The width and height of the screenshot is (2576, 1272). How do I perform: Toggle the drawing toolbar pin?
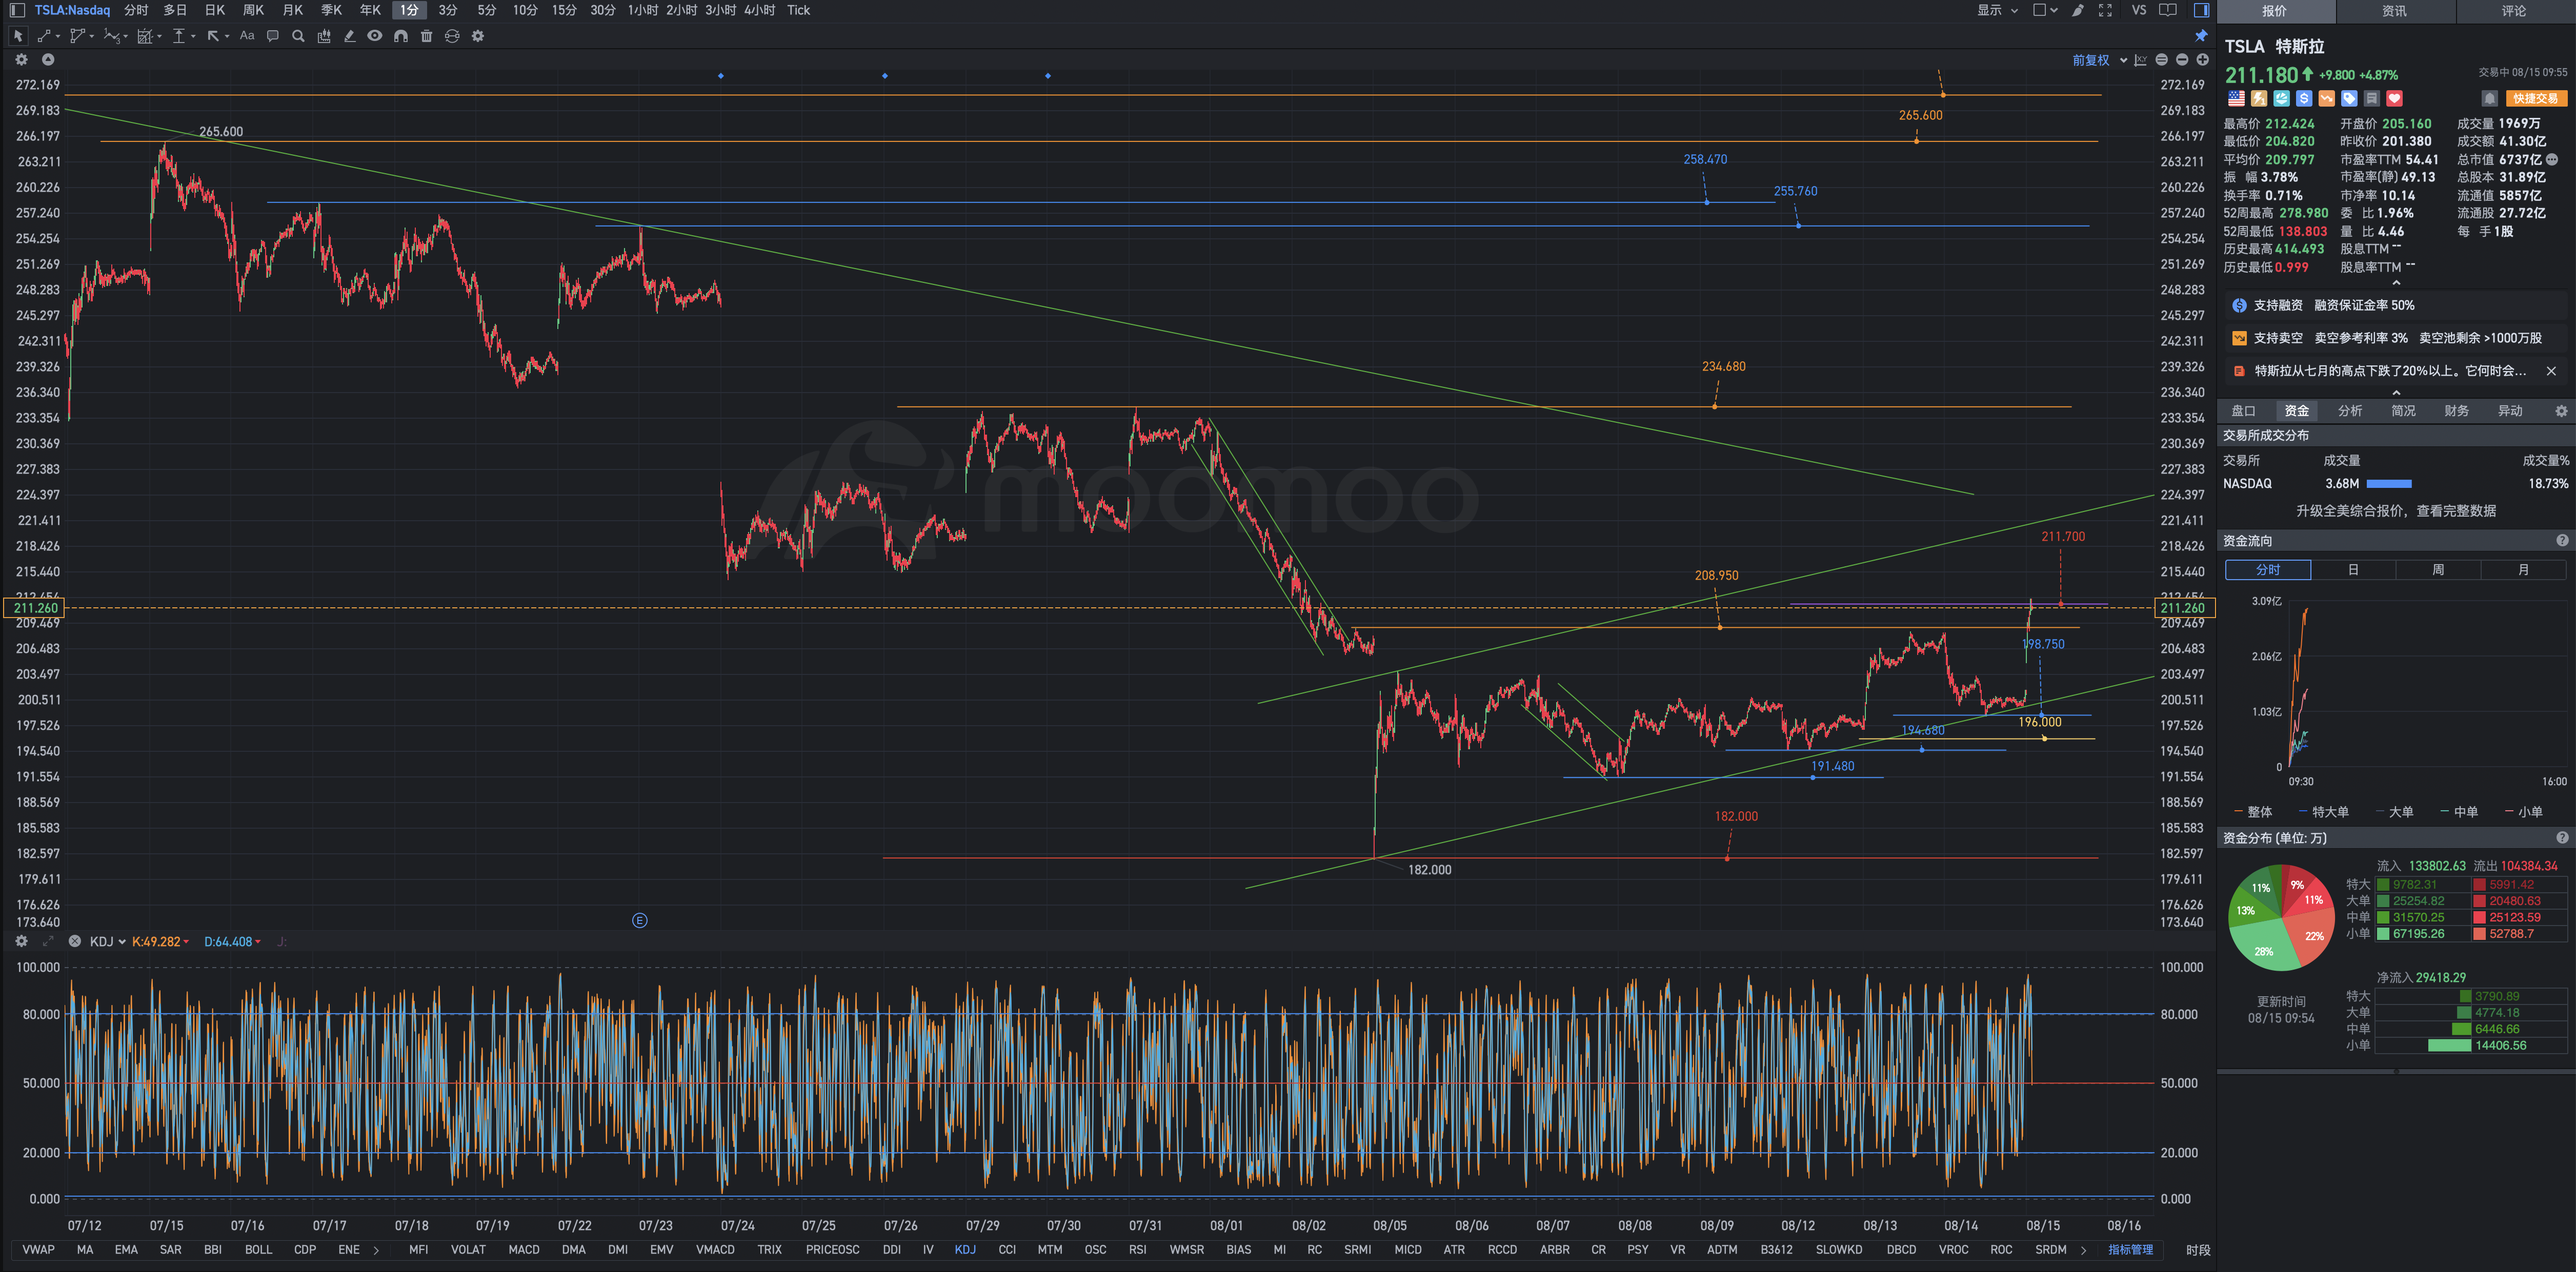(2201, 36)
